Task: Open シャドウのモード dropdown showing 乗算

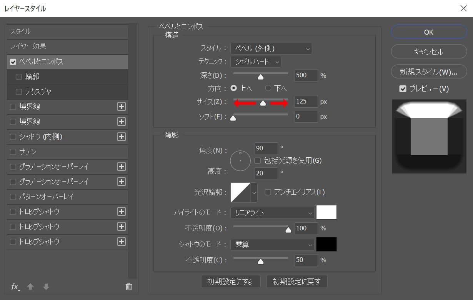Action: (272, 244)
